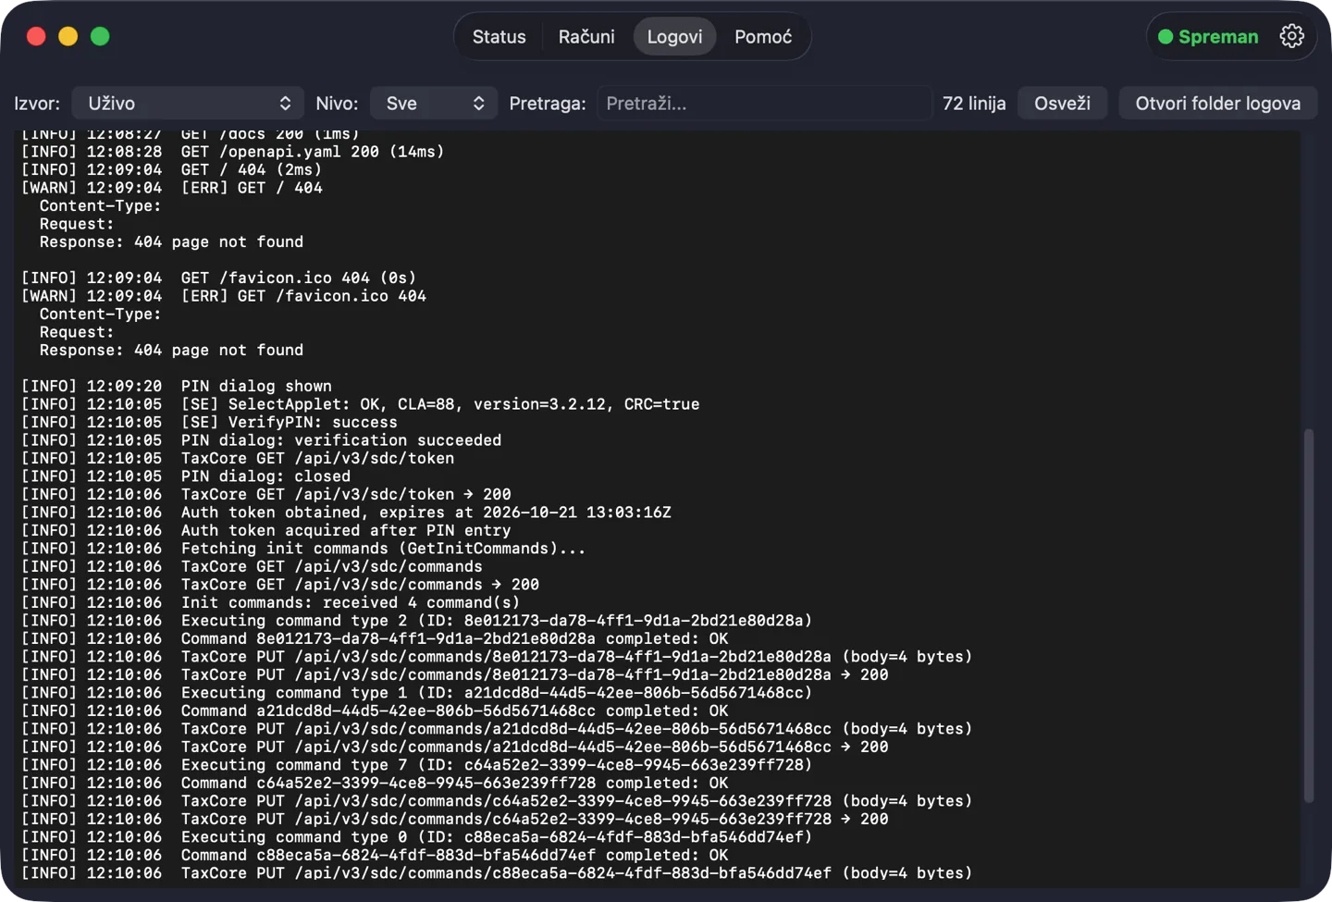Click log line 'Auth token obtained, expires at'
1332x902 pixels.
click(x=346, y=513)
